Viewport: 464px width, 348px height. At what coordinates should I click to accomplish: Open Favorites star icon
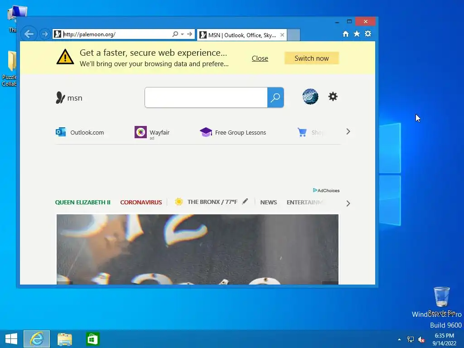coord(357,34)
